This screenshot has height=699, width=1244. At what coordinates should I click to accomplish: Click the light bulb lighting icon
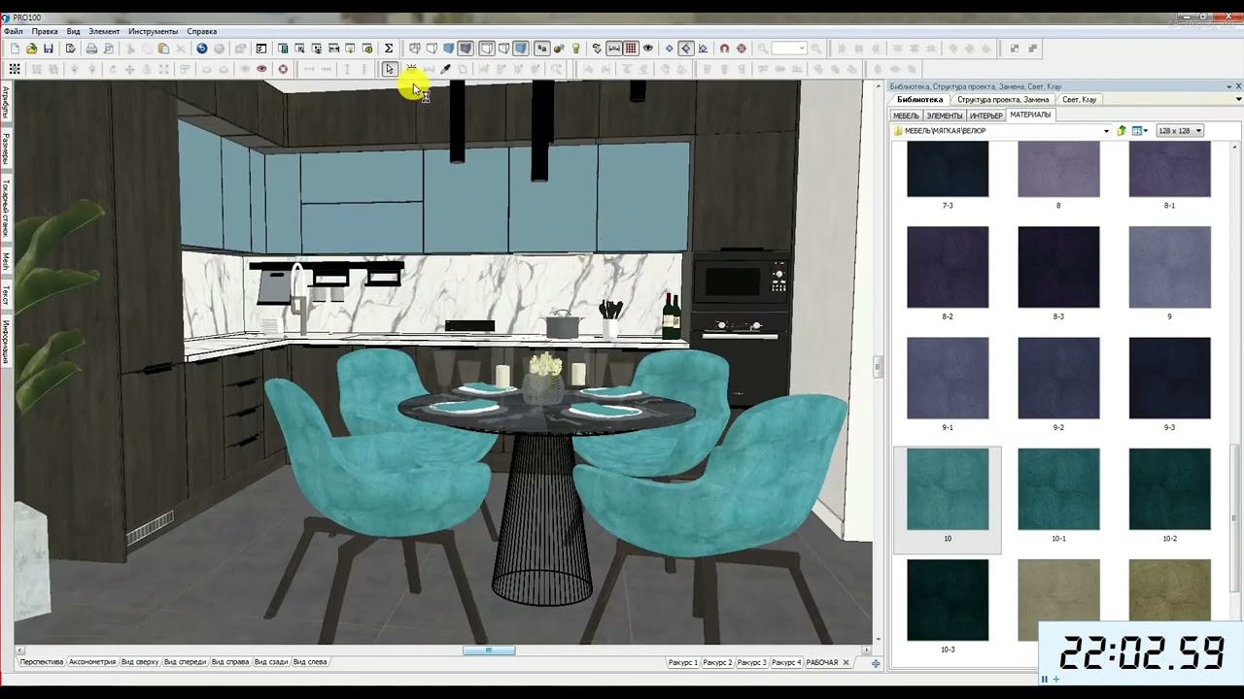tap(575, 49)
